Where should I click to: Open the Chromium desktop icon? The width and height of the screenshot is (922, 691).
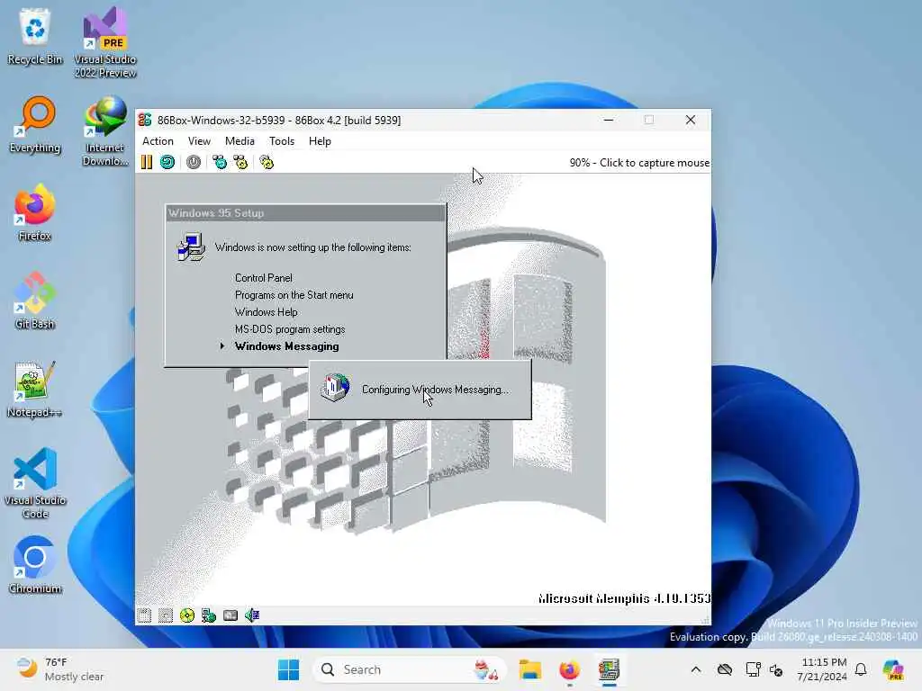(35, 565)
